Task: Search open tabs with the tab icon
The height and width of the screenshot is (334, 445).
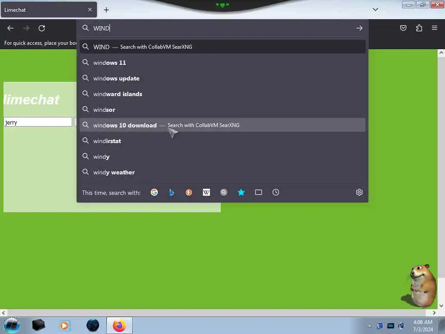Action: (x=258, y=192)
